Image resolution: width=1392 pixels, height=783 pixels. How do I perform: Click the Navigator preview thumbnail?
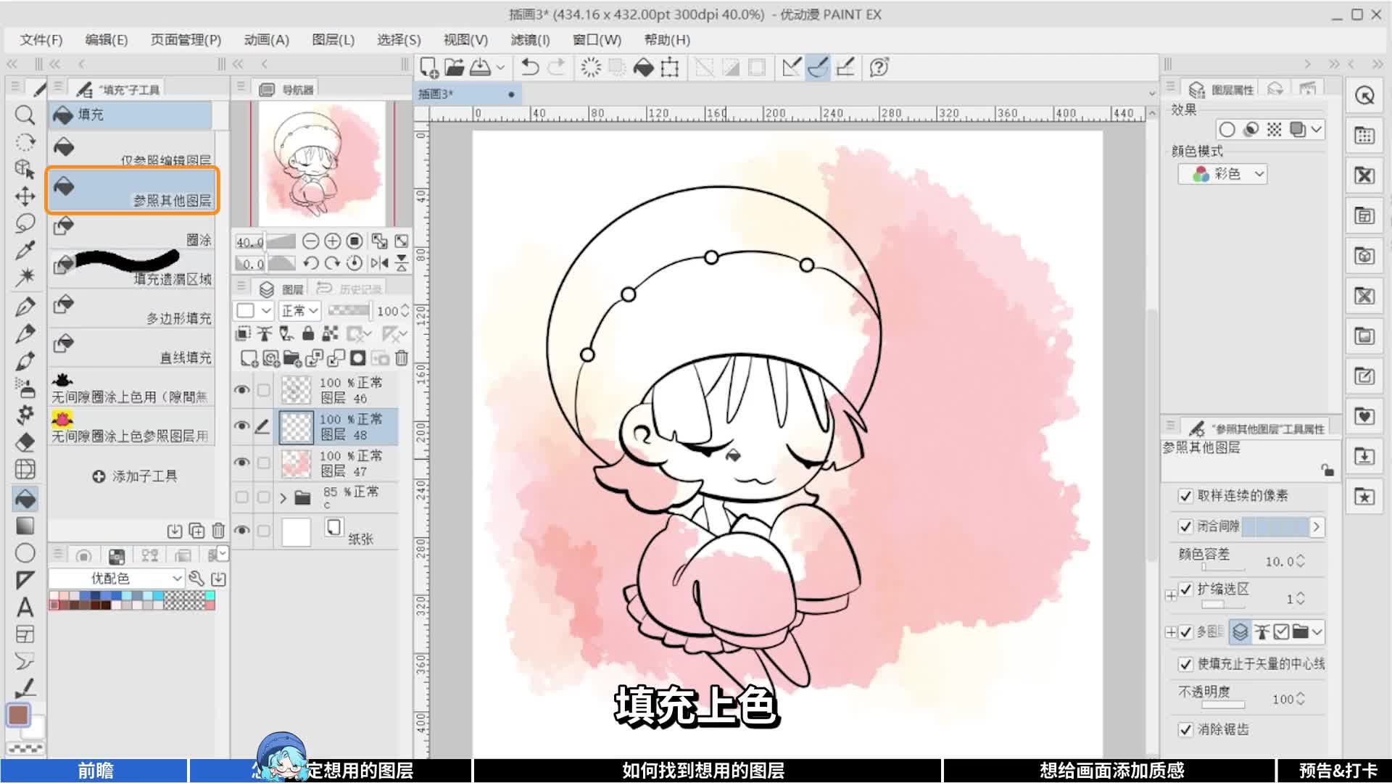[322, 162]
